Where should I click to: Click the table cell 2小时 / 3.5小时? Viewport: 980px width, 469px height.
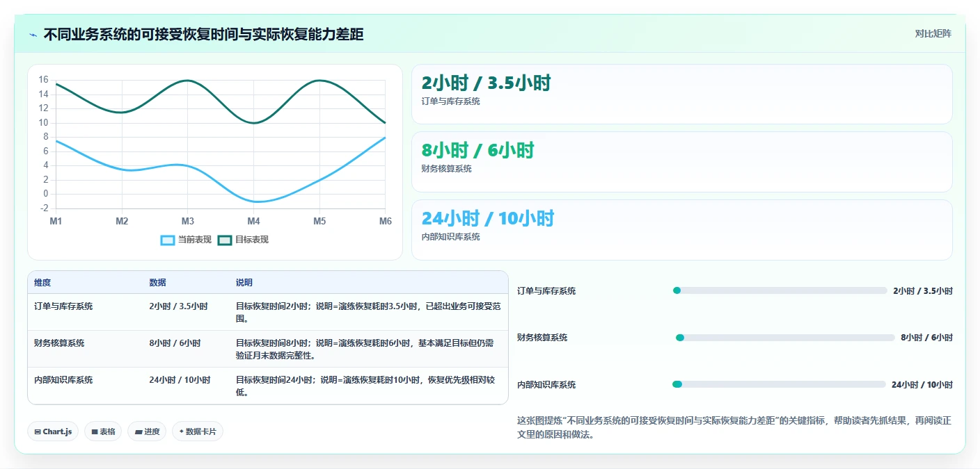coord(186,312)
